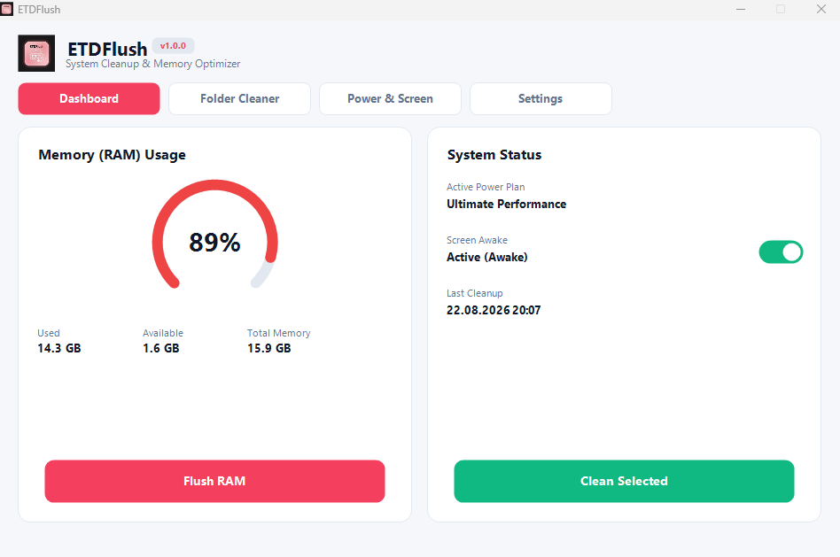Close the ETDFlush window

pos(821,9)
